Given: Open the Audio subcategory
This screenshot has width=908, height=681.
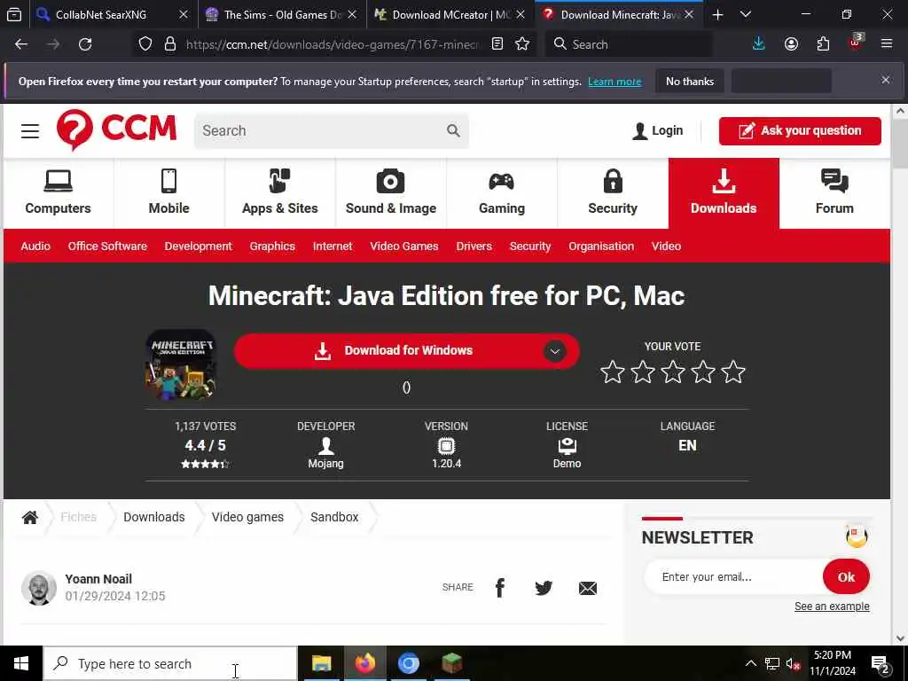Looking at the screenshot, I should (x=35, y=247).
